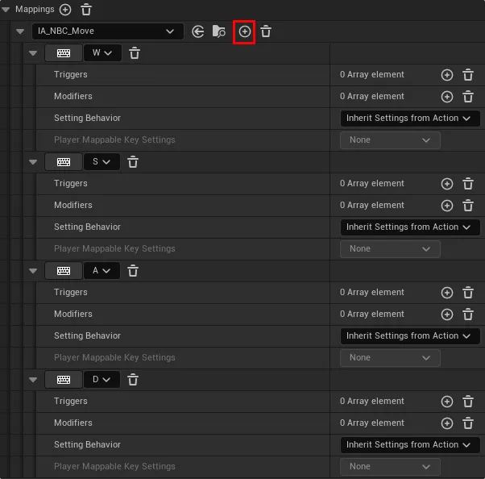Select the Modifiers label under S key

tap(73, 205)
